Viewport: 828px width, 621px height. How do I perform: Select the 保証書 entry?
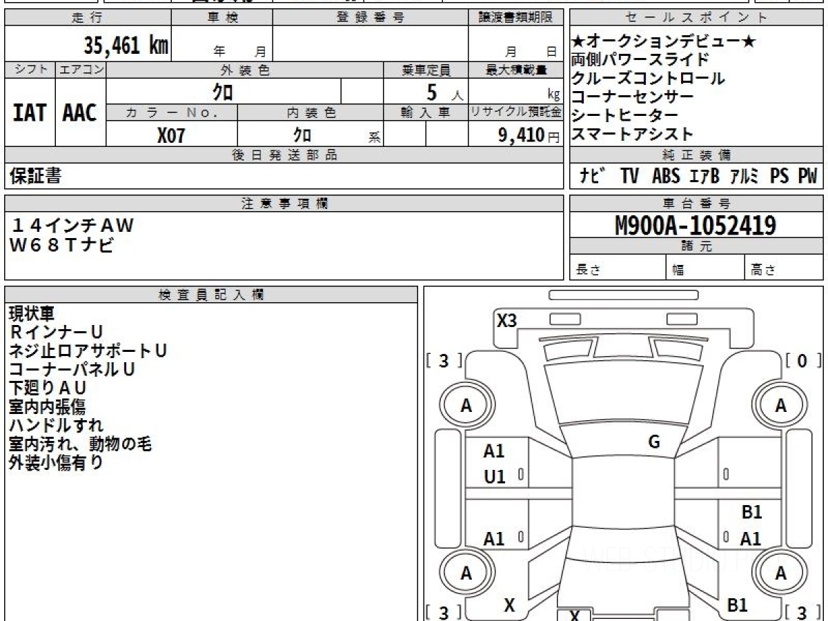pyautogui.click(x=35, y=177)
